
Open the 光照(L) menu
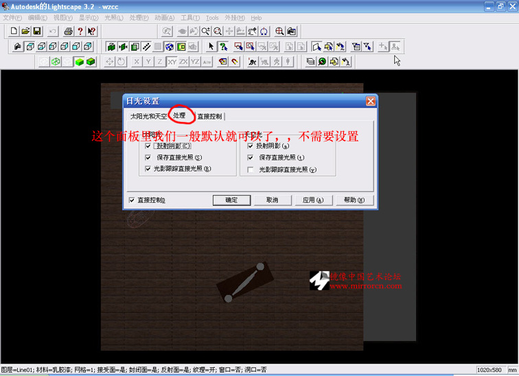tap(114, 18)
